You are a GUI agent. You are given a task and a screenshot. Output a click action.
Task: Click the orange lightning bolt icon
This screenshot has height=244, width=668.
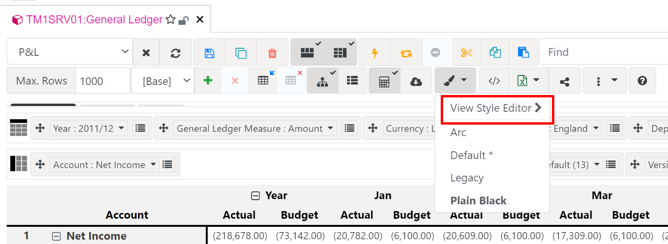[x=374, y=53]
